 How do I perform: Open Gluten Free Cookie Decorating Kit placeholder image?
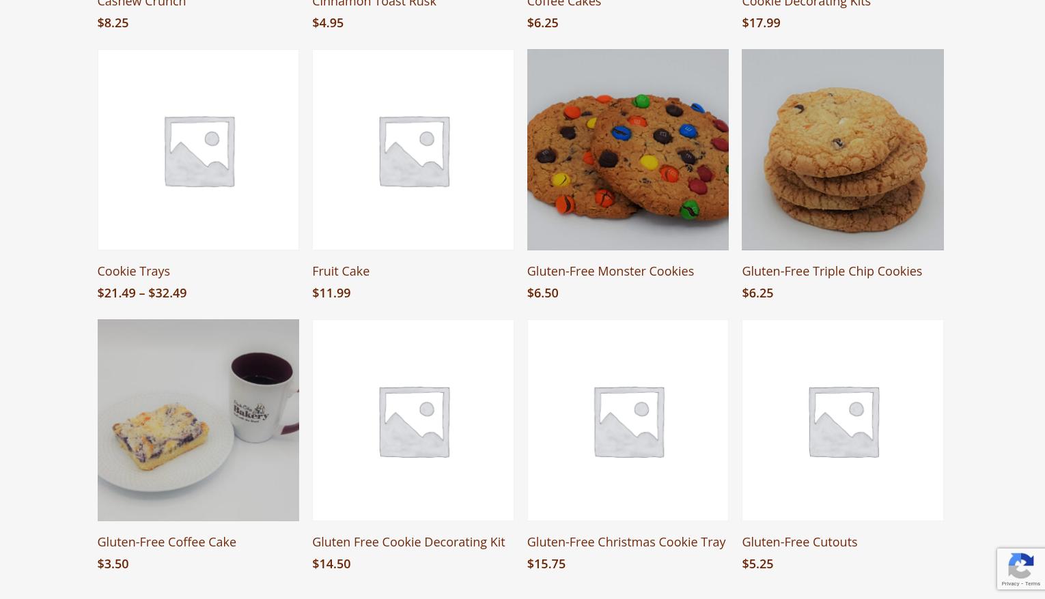[x=413, y=420]
